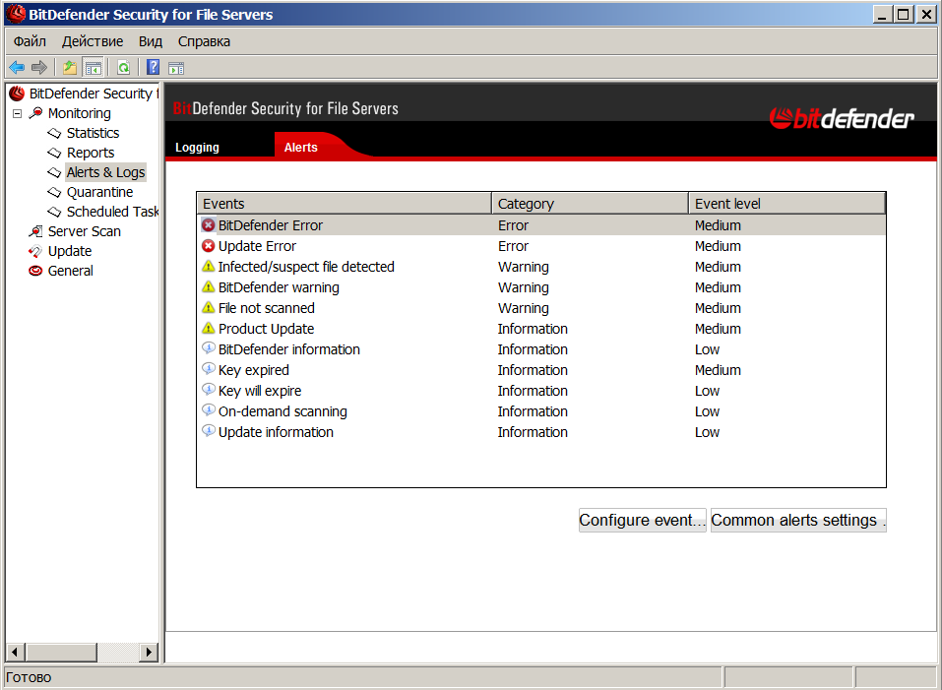Click the Server Scan magnifier icon
This screenshot has height=690, width=942.
pyautogui.click(x=35, y=231)
